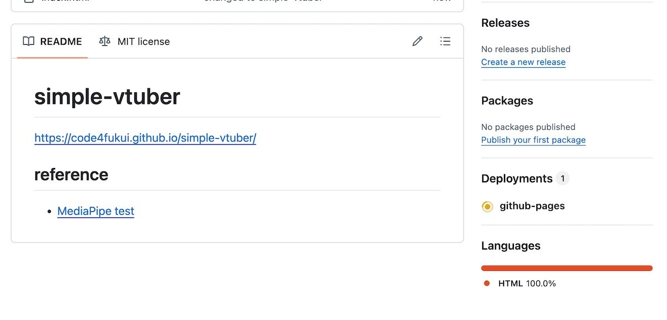The height and width of the screenshot is (320, 667).
Task: Open the MediaPipe test reference link
Action: (x=96, y=211)
